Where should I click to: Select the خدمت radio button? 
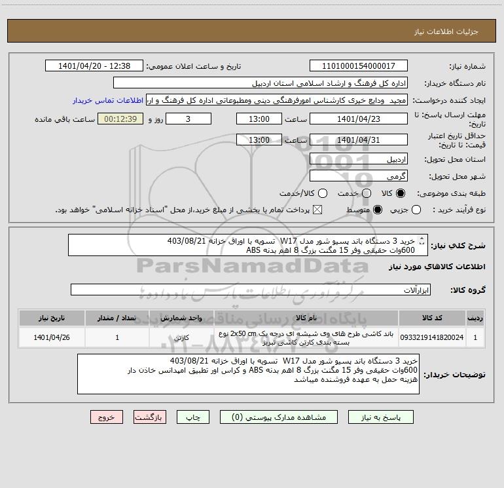click(367, 193)
